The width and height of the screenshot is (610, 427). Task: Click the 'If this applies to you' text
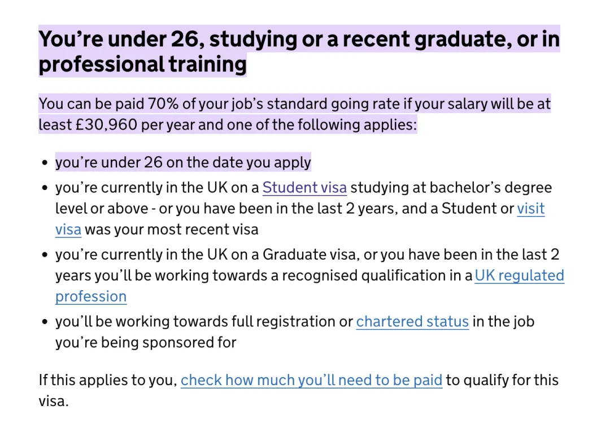(x=107, y=379)
